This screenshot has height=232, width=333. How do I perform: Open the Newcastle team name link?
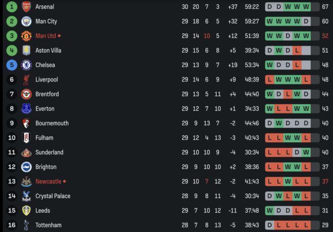(x=48, y=181)
